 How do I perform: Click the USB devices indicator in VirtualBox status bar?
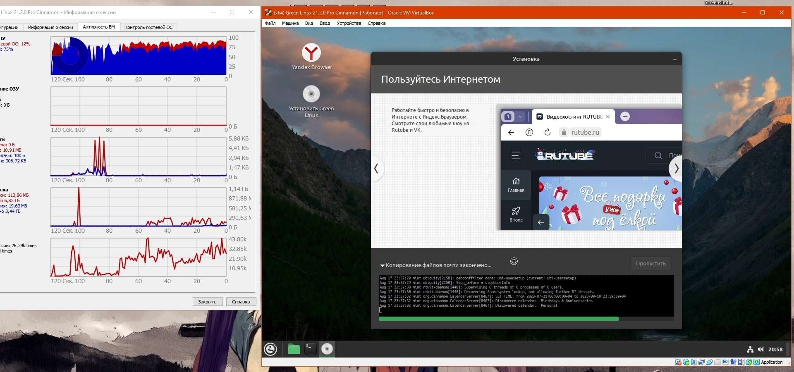[710, 362]
